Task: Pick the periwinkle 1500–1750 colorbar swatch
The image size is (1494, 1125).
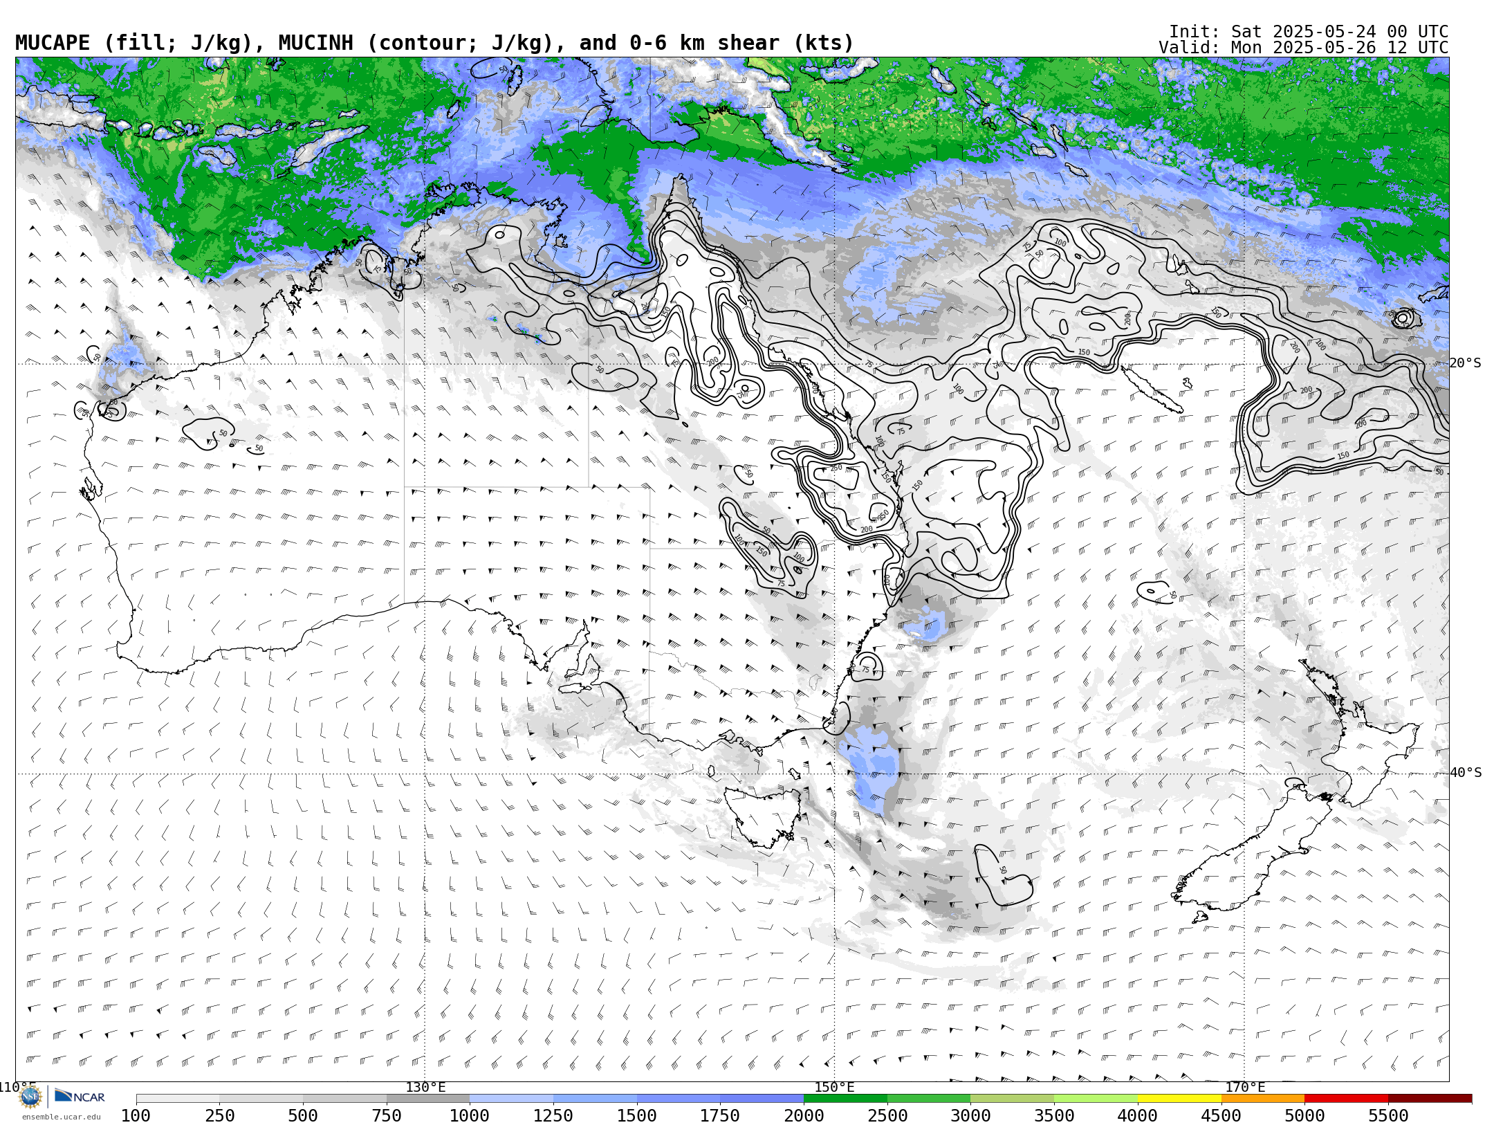Action: tap(679, 1099)
